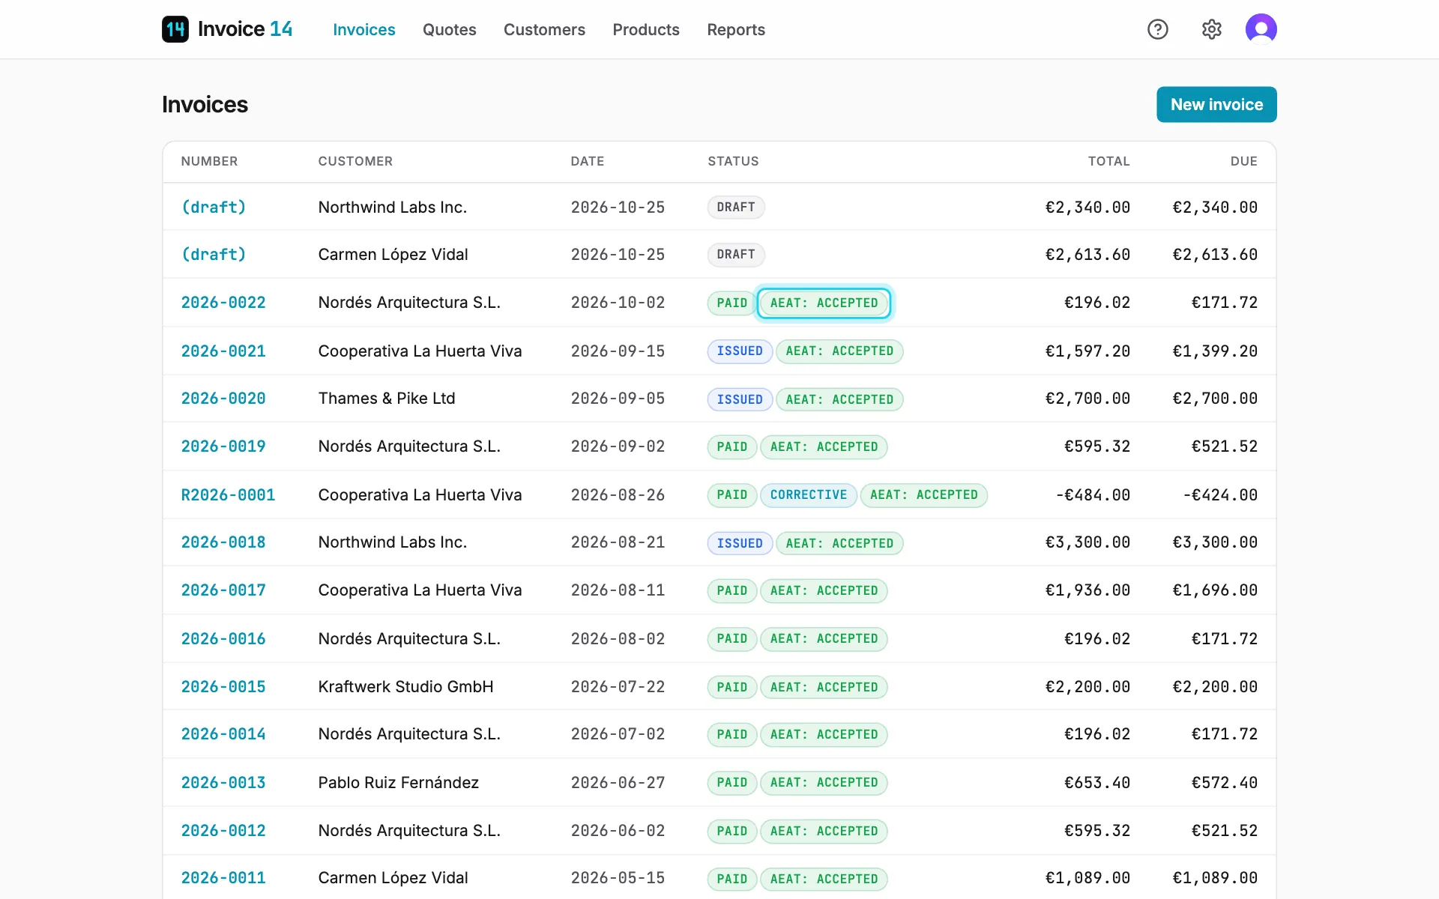The image size is (1439, 899).
Task: Open invoice 2026-0019
Action: (x=223, y=447)
